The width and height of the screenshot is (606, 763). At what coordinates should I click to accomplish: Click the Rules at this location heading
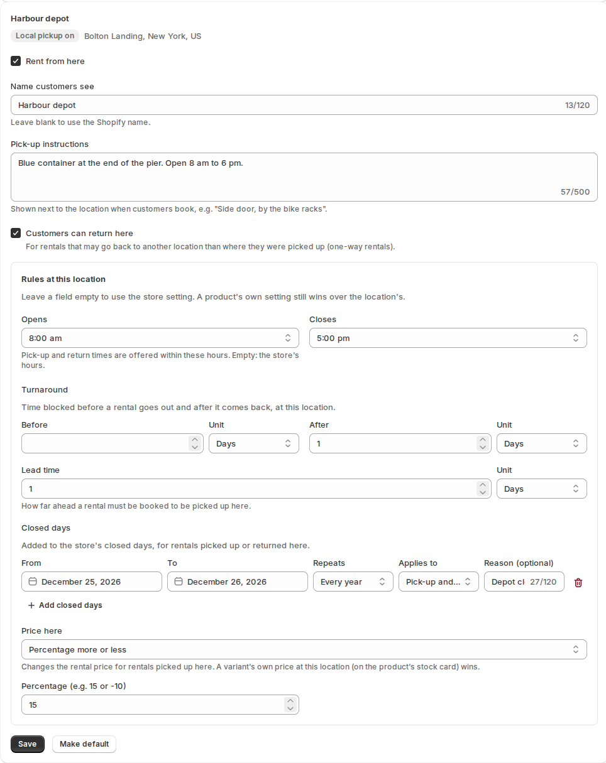point(63,279)
